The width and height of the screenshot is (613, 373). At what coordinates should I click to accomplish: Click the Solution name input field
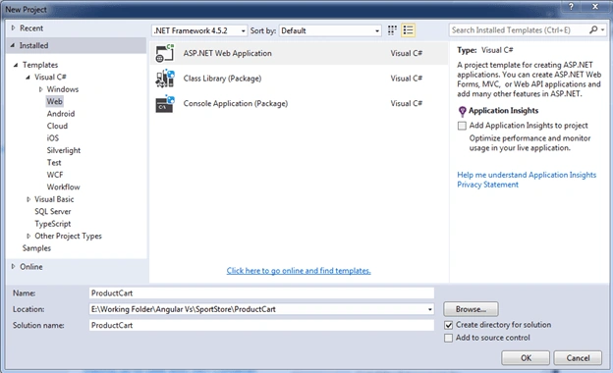click(x=261, y=325)
